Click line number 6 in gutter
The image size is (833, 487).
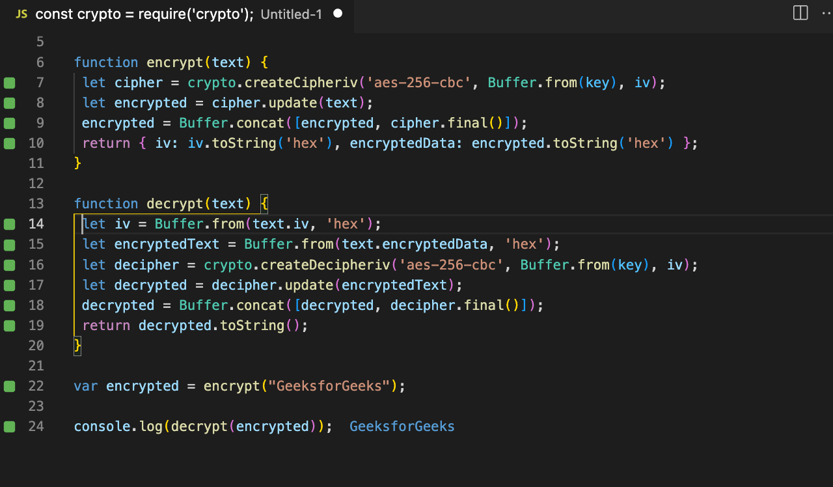(x=40, y=63)
